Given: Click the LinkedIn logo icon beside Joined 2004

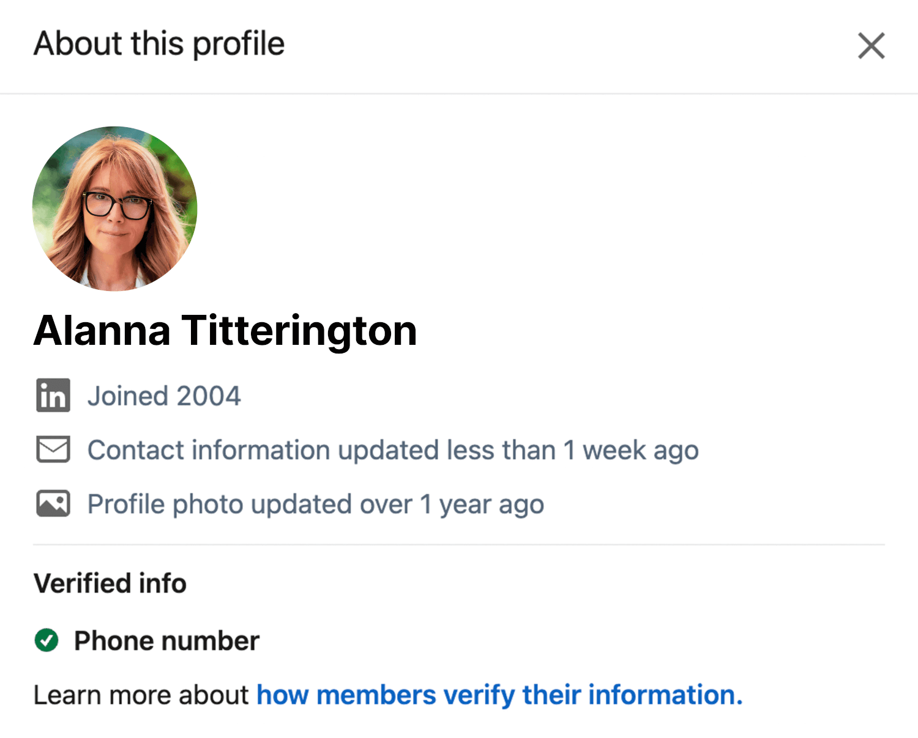Looking at the screenshot, I should coord(53,396).
